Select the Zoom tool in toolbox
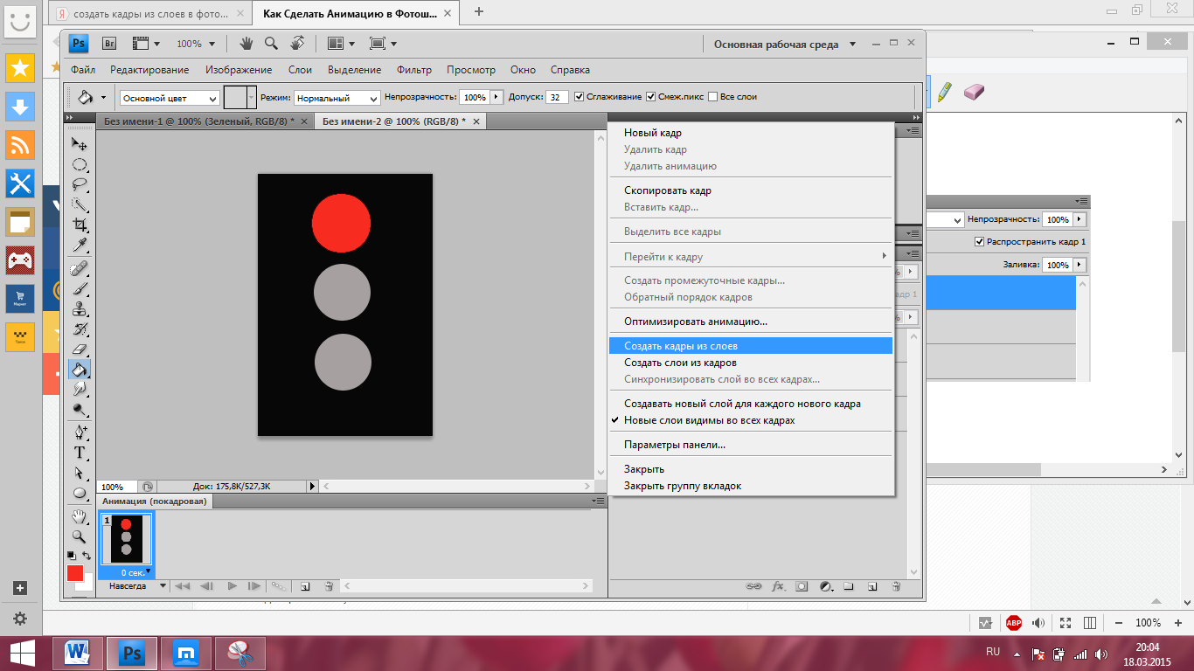The height and width of the screenshot is (671, 1194). pos(80,536)
